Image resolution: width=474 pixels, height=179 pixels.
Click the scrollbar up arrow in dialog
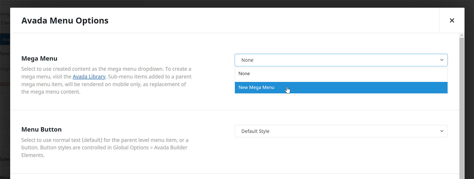[461, 35]
